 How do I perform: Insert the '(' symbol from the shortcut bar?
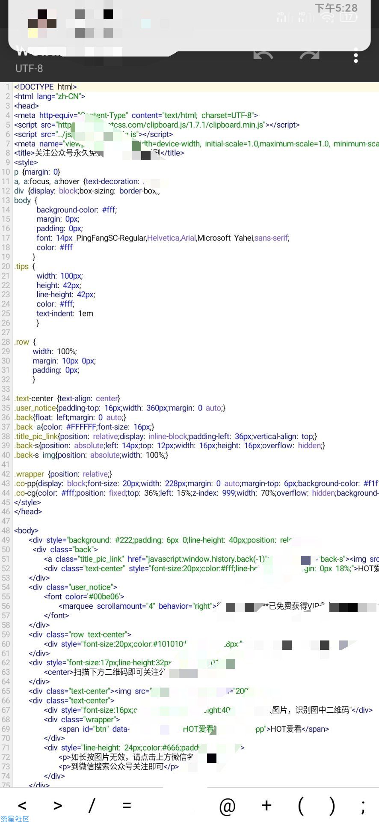point(301,807)
